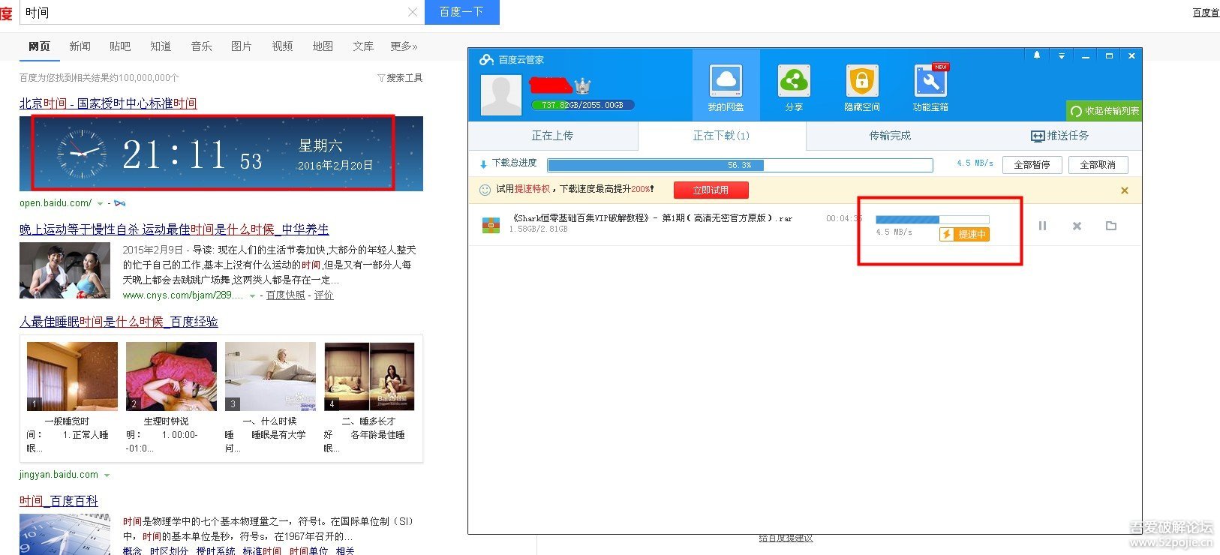Open the 晚上运动等于慢性自杀 result link
Screen dimensions: 1220x555
tap(174, 229)
